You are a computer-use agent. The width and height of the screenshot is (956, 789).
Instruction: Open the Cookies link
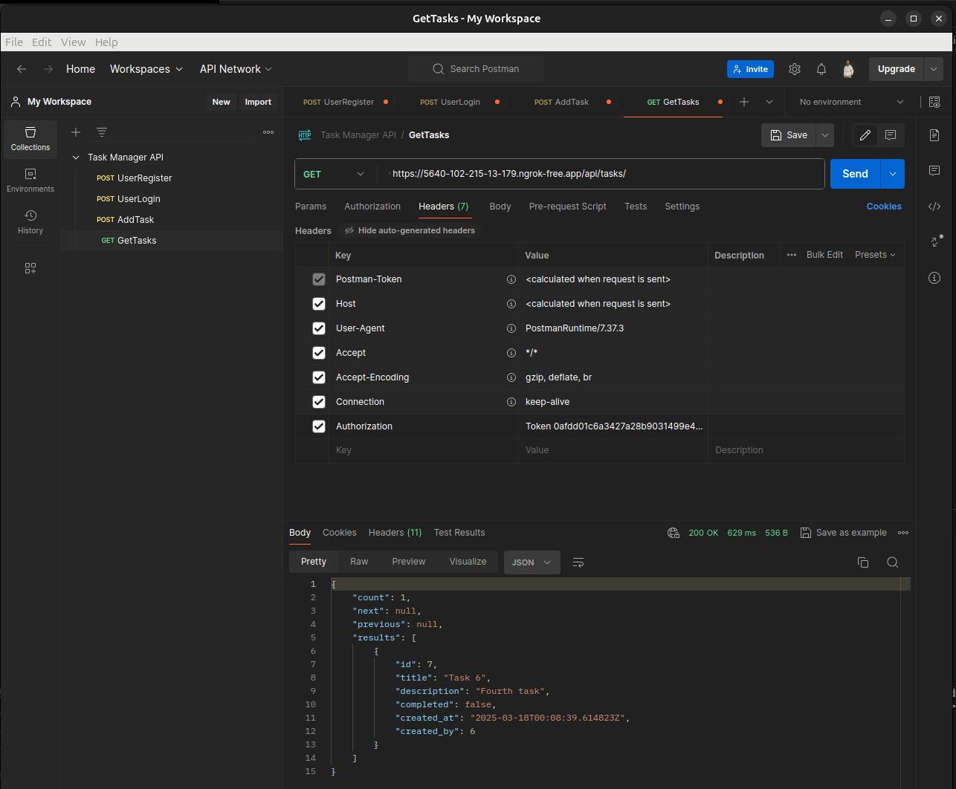(x=884, y=207)
